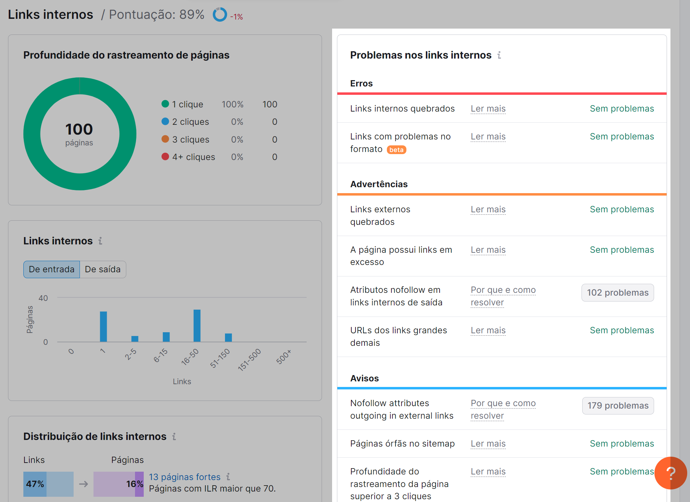Click the 13 páginas fortes link
This screenshot has width=690, height=502.
pyautogui.click(x=185, y=477)
